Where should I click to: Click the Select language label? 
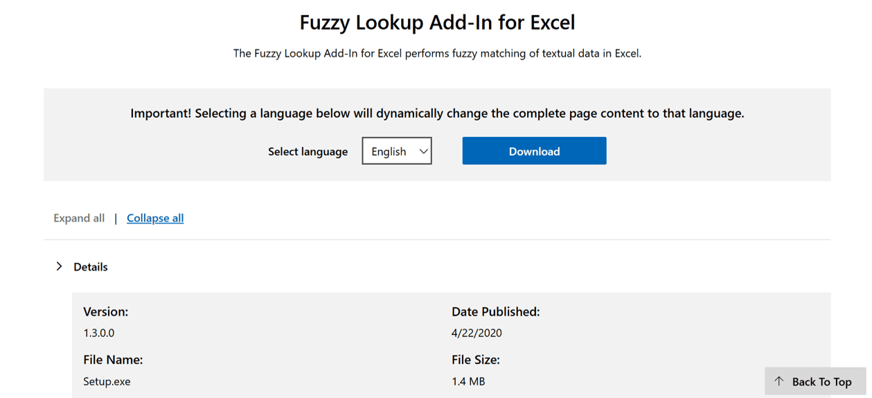(308, 152)
